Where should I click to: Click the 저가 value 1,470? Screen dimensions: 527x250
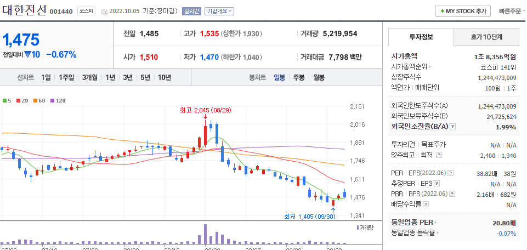tap(209, 57)
